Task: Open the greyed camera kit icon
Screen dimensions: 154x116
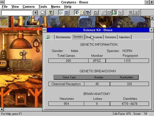Action: coord(96,13)
